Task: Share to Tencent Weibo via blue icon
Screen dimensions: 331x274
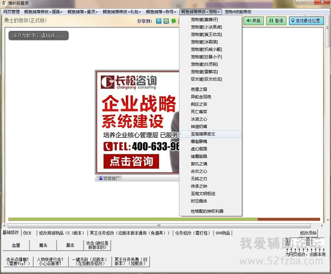Action: [159, 21]
